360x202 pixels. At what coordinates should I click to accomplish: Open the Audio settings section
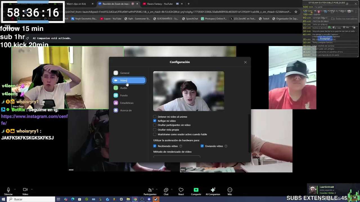129,88
